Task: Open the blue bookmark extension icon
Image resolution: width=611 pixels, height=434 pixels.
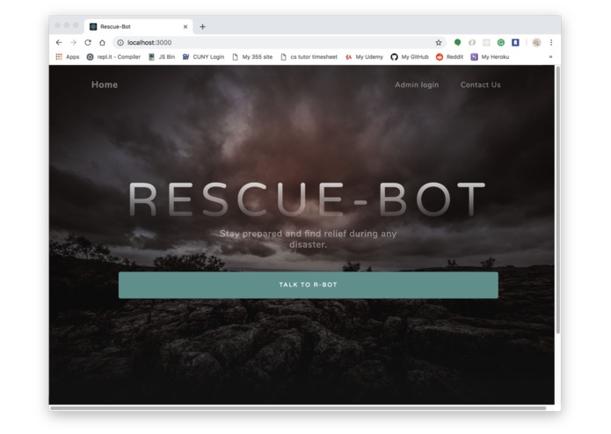Action: click(515, 42)
